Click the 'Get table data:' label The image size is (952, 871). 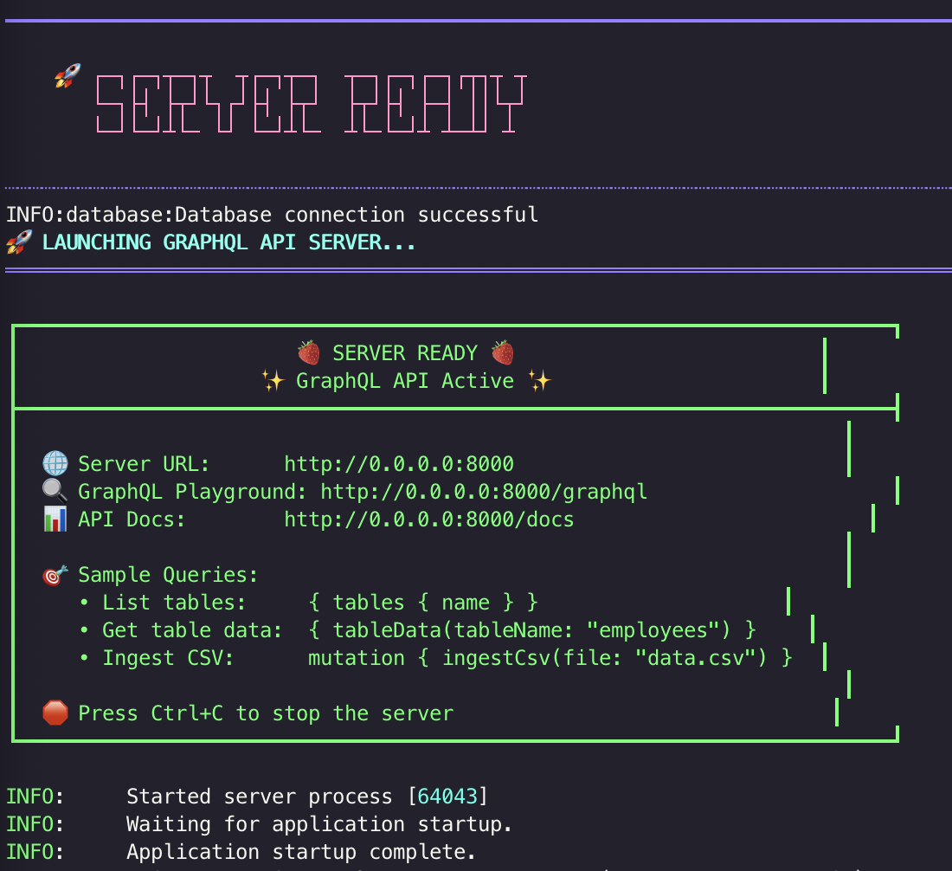tap(192, 630)
